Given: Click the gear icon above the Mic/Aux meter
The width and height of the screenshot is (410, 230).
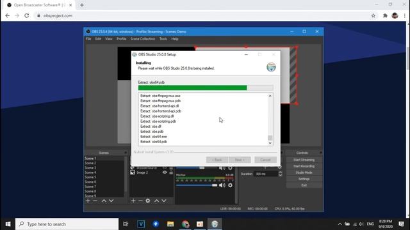Looking at the screenshot, I should pos(230,168).
